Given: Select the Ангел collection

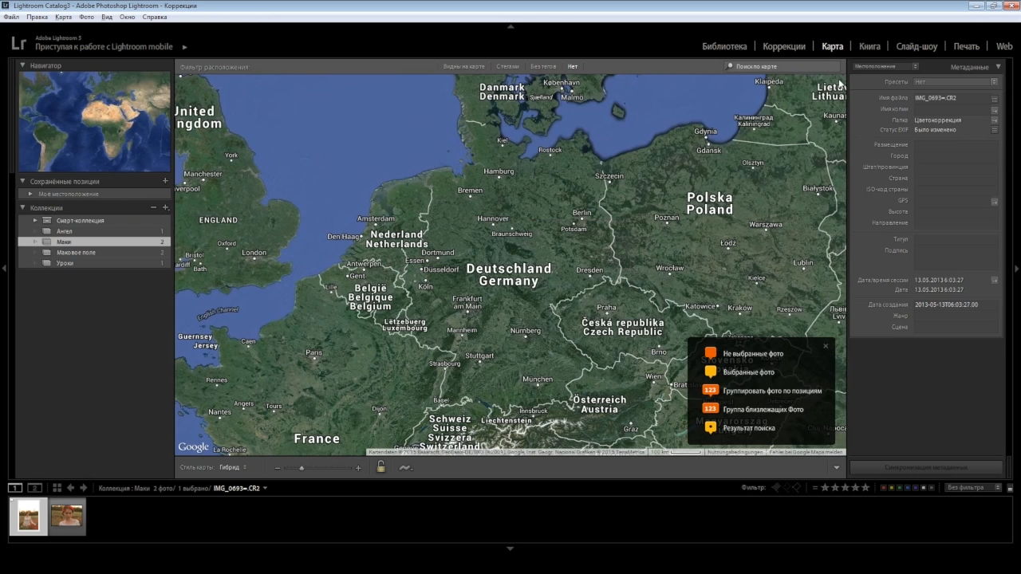Looking at the screenshot, I should (x=94, y=231).
